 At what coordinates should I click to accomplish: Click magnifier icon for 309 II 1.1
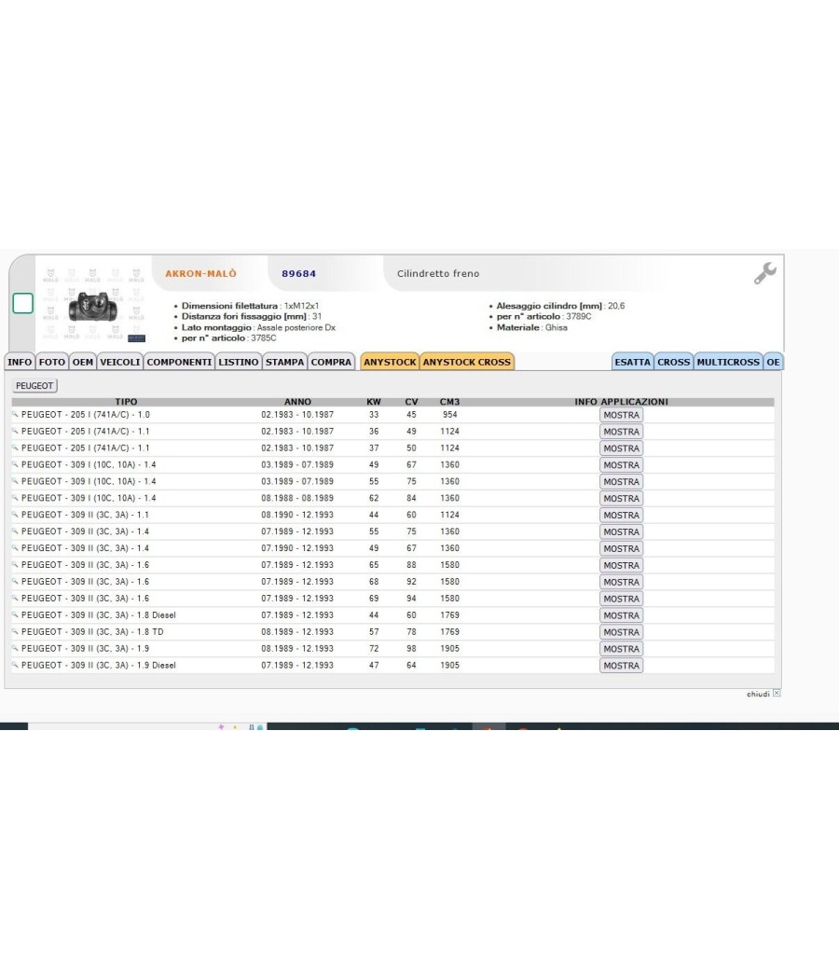tap(15, 515)
